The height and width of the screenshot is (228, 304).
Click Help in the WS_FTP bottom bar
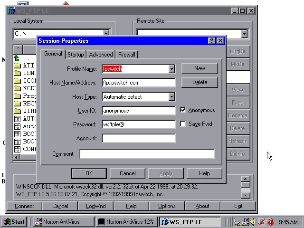pos(131,206)
